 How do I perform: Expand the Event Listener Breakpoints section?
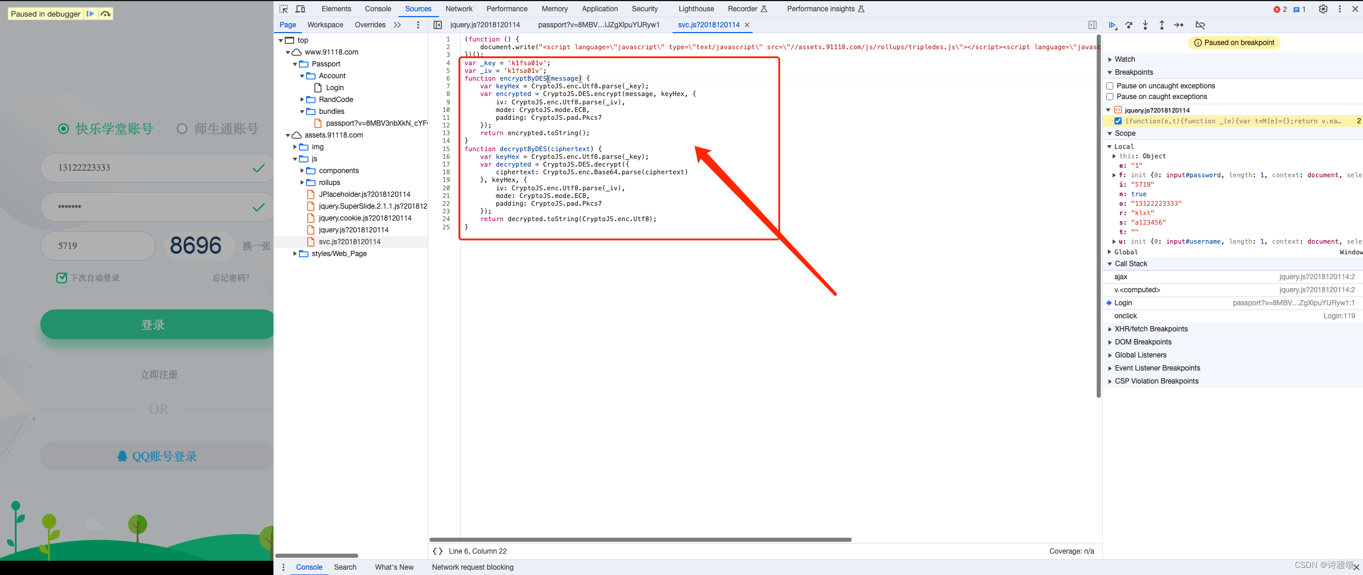(x=1110, y=368)
